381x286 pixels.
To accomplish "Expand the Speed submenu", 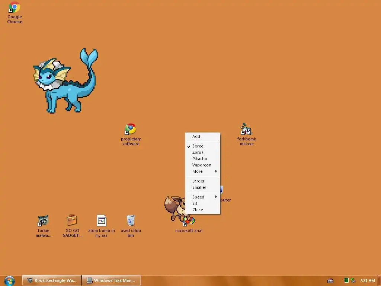I will click(x=203, y=197).
